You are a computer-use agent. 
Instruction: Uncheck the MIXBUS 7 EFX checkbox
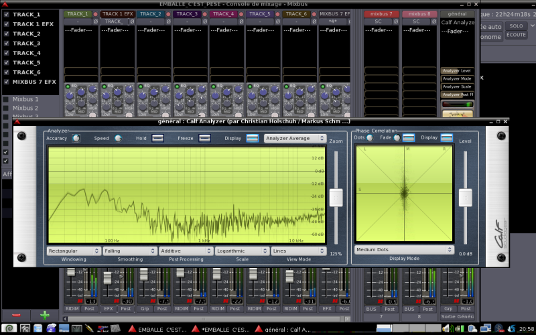click(6, 82)
